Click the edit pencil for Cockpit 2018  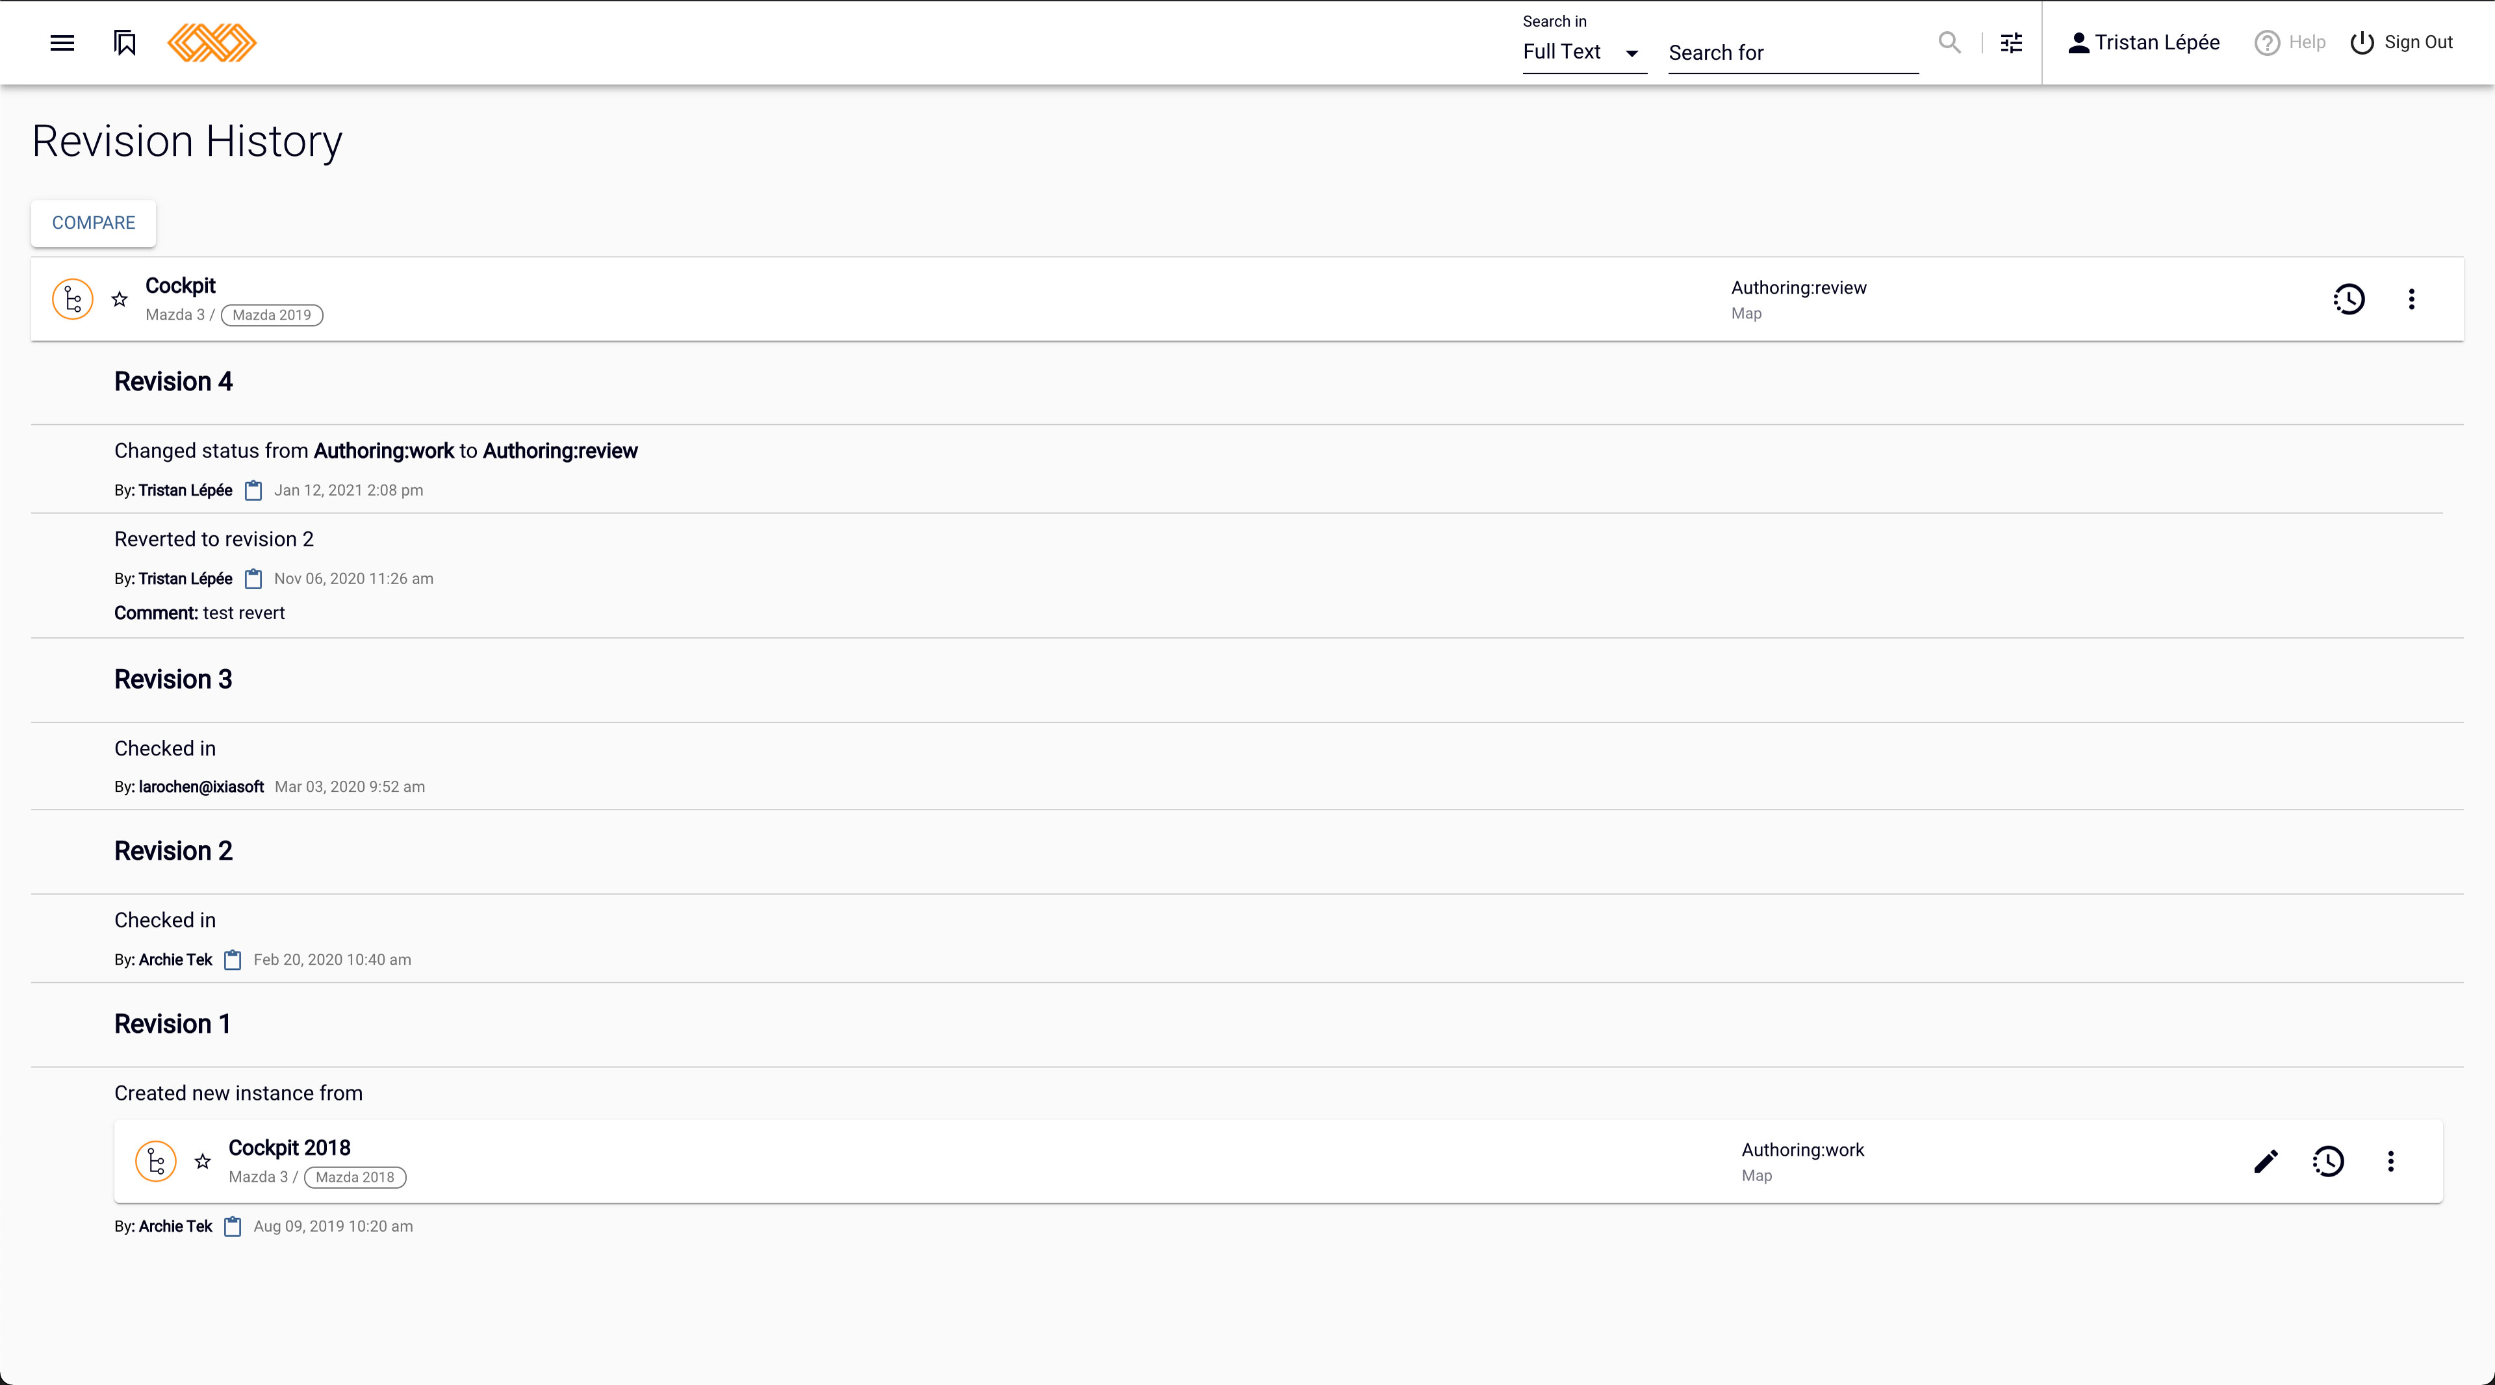pyautogui.click(x=2266, y=1162)
